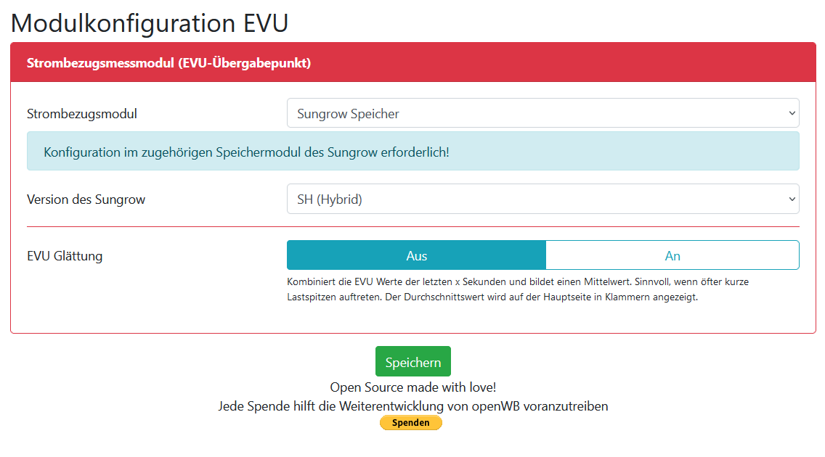Viewport: 825px width, 457px height.
Task: Click the Version des Sungrow label
Action: [x=86, y=199]
